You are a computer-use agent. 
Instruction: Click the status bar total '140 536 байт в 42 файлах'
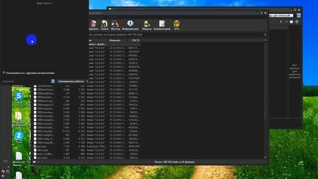click(174, 162)
